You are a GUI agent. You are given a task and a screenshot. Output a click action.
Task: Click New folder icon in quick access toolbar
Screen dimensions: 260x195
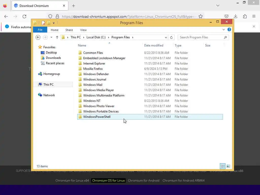point(49,23)
